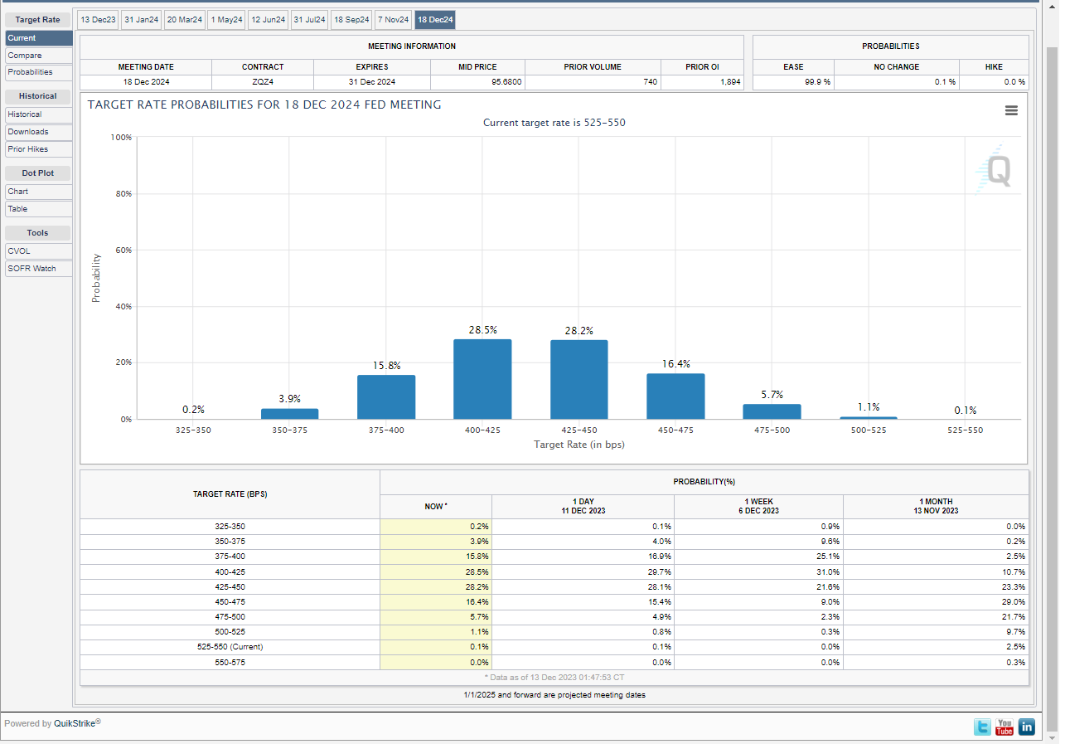Click the data timestamp note under the table
The width and height of the screenshot is (1065, 744).
tap(554, 678)
